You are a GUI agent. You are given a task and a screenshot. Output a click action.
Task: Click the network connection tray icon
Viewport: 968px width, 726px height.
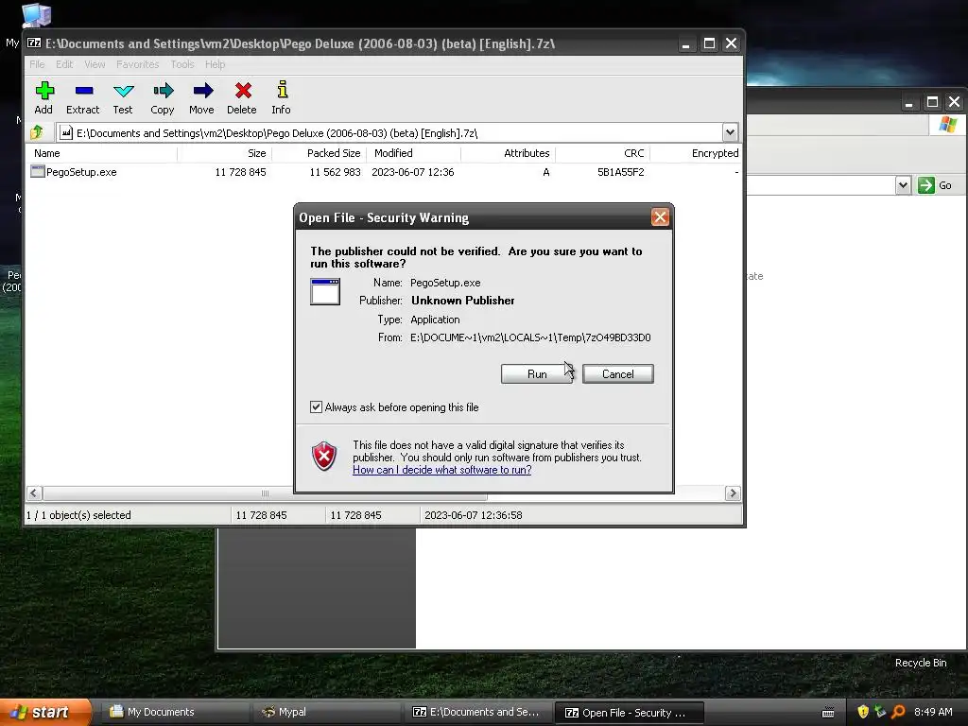coord(880,712)
